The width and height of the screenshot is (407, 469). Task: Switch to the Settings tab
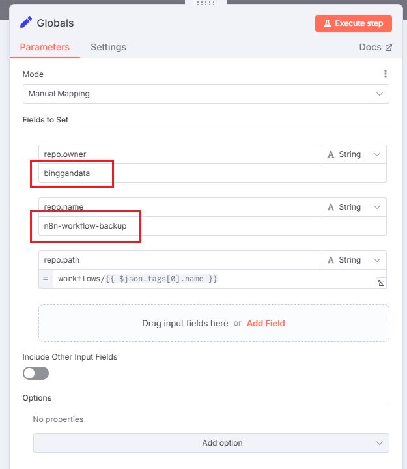pos(108,47)
